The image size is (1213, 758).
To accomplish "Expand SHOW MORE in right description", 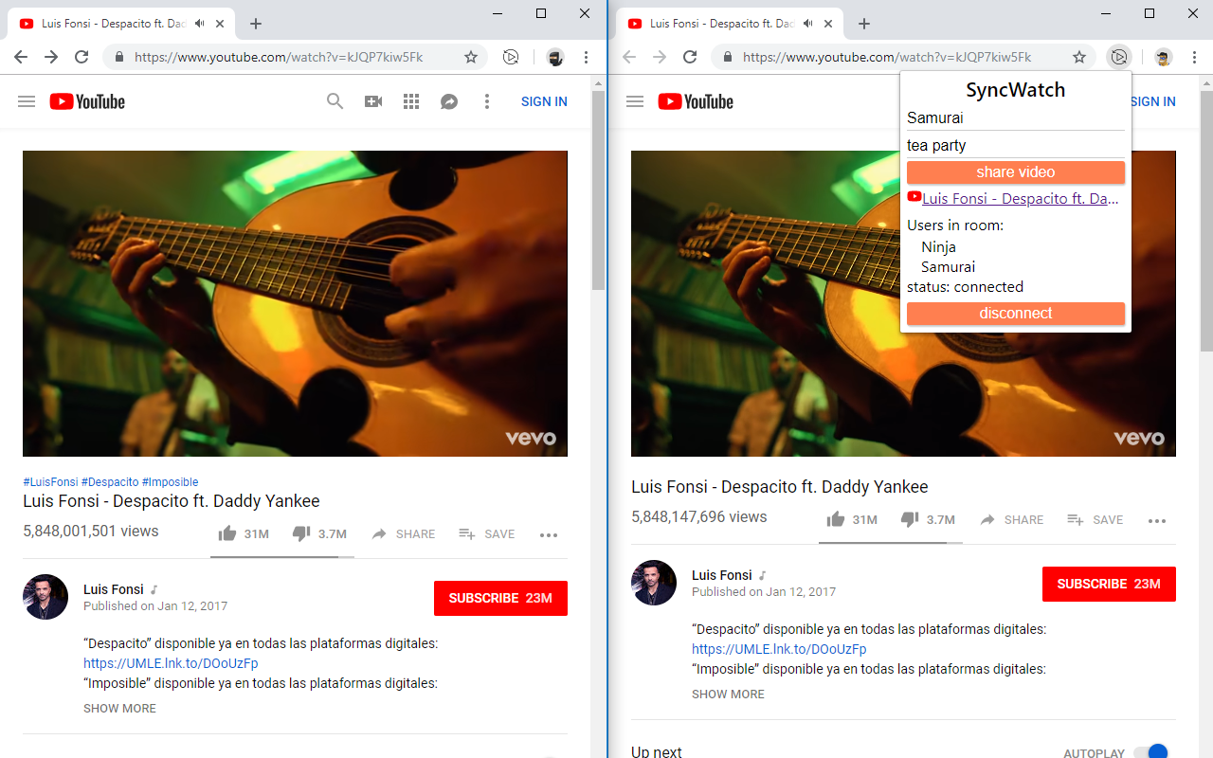I will (728, 695).
